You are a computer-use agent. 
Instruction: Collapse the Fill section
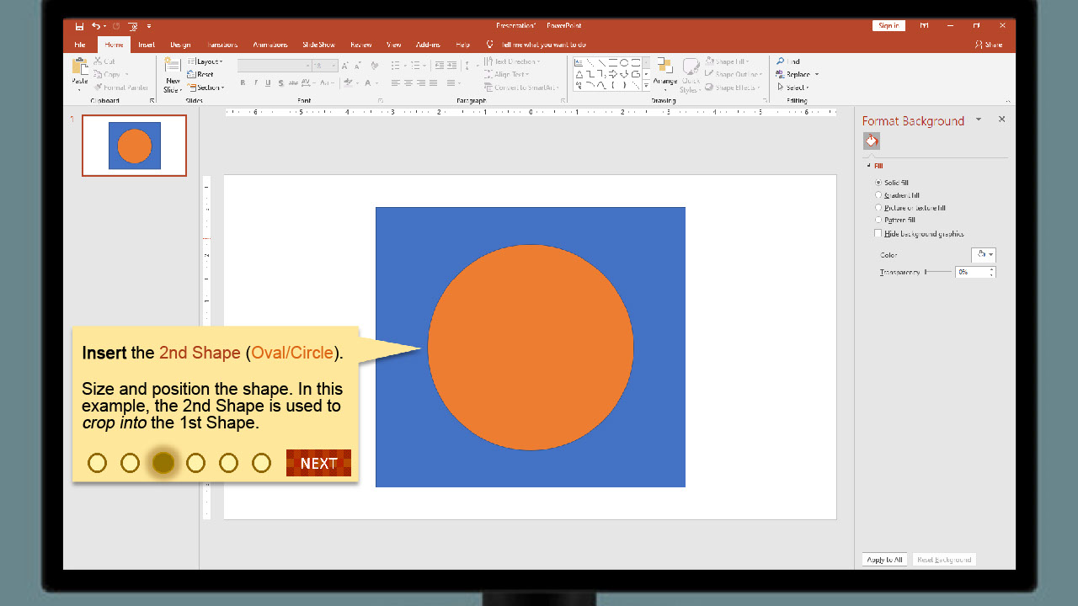click(x=869, y=166)
